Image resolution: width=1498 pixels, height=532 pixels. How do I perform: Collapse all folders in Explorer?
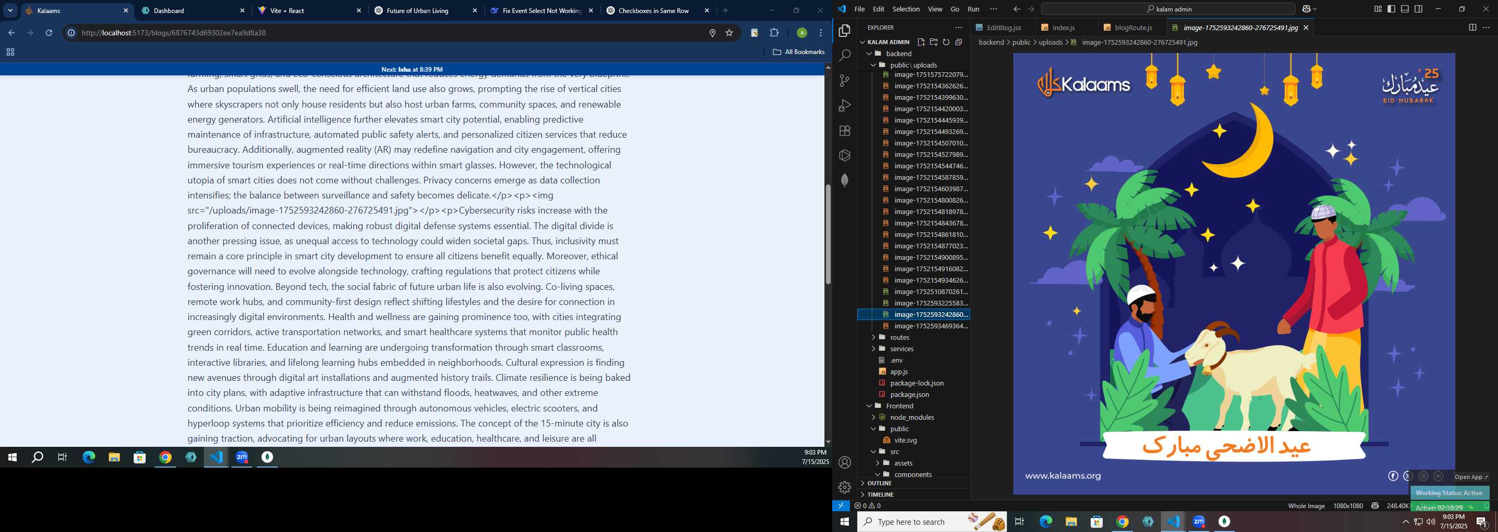(958, 42)
